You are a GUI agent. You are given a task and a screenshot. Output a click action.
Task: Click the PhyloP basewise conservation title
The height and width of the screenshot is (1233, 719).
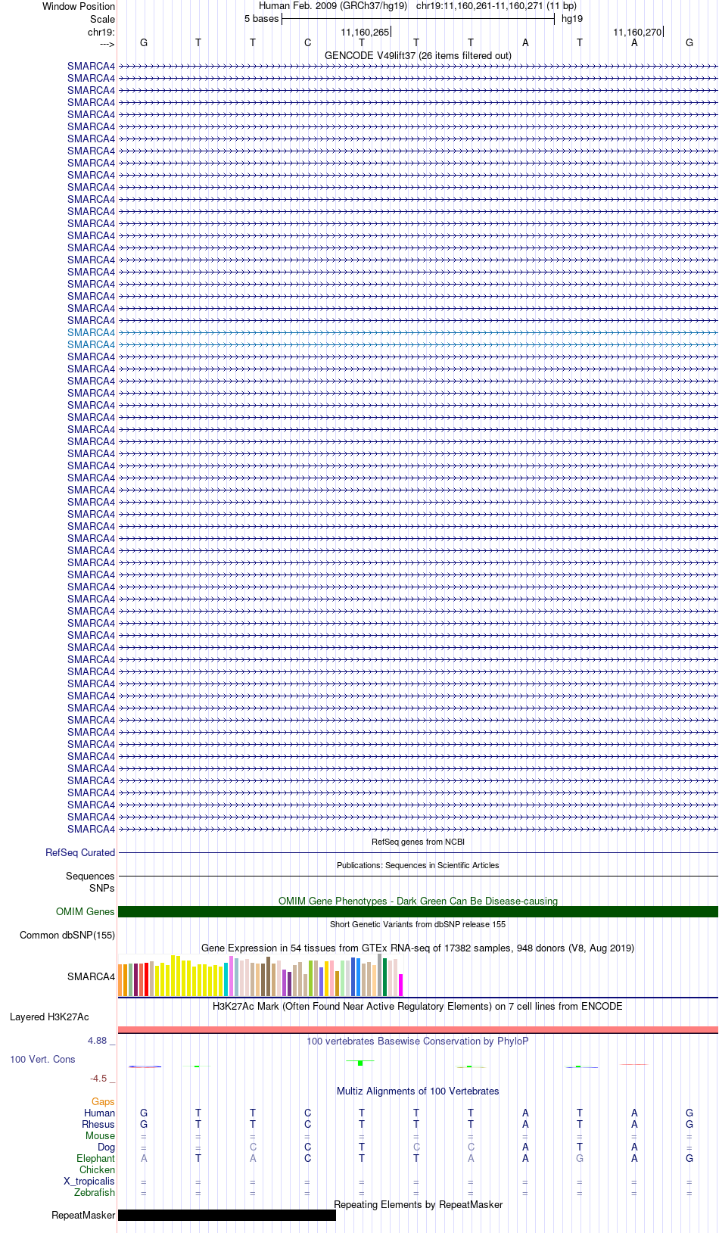(418, 1041)
